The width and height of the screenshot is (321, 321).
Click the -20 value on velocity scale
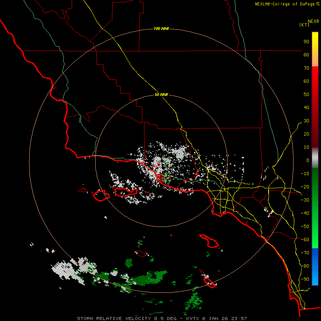pos(305,187)
